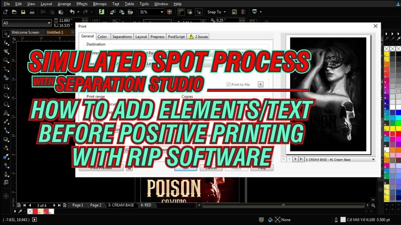Screen dimensions: 401x225
Task: Click the Export icon in toolbar
Action: point(122,12)
